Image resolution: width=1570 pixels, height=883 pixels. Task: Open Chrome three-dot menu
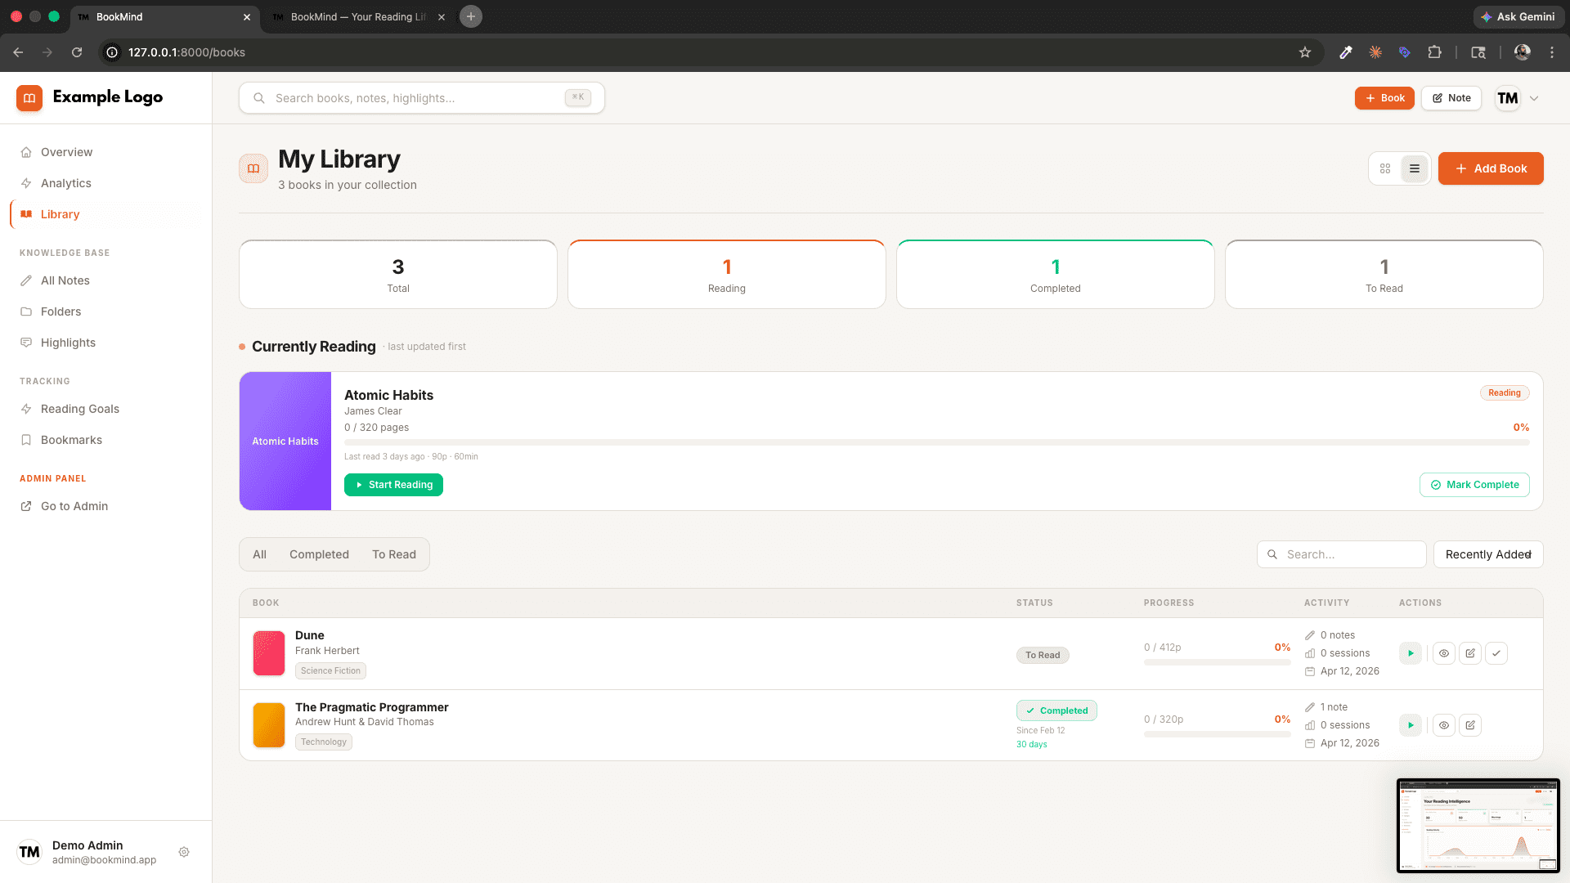click(1552, 52)
